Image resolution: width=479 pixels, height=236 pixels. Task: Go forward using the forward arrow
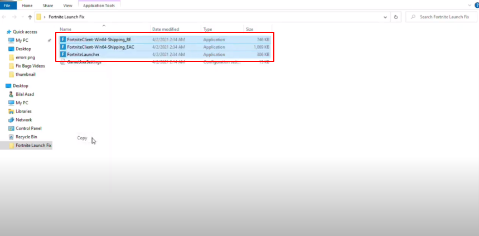(14, 17)
